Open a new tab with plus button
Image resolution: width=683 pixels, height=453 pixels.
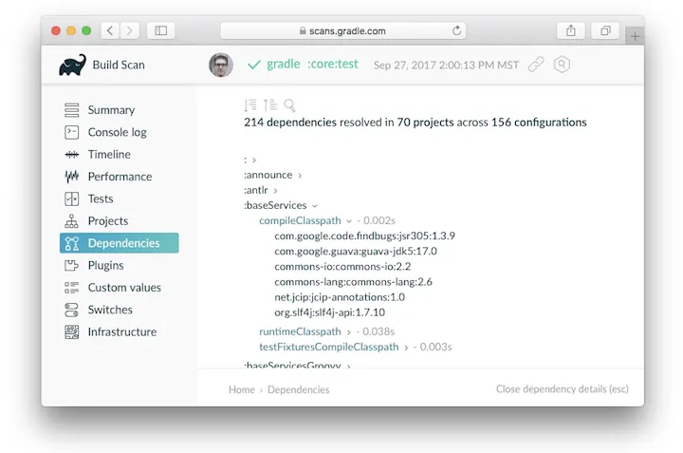pyautogui.click(x=635, y=36)
